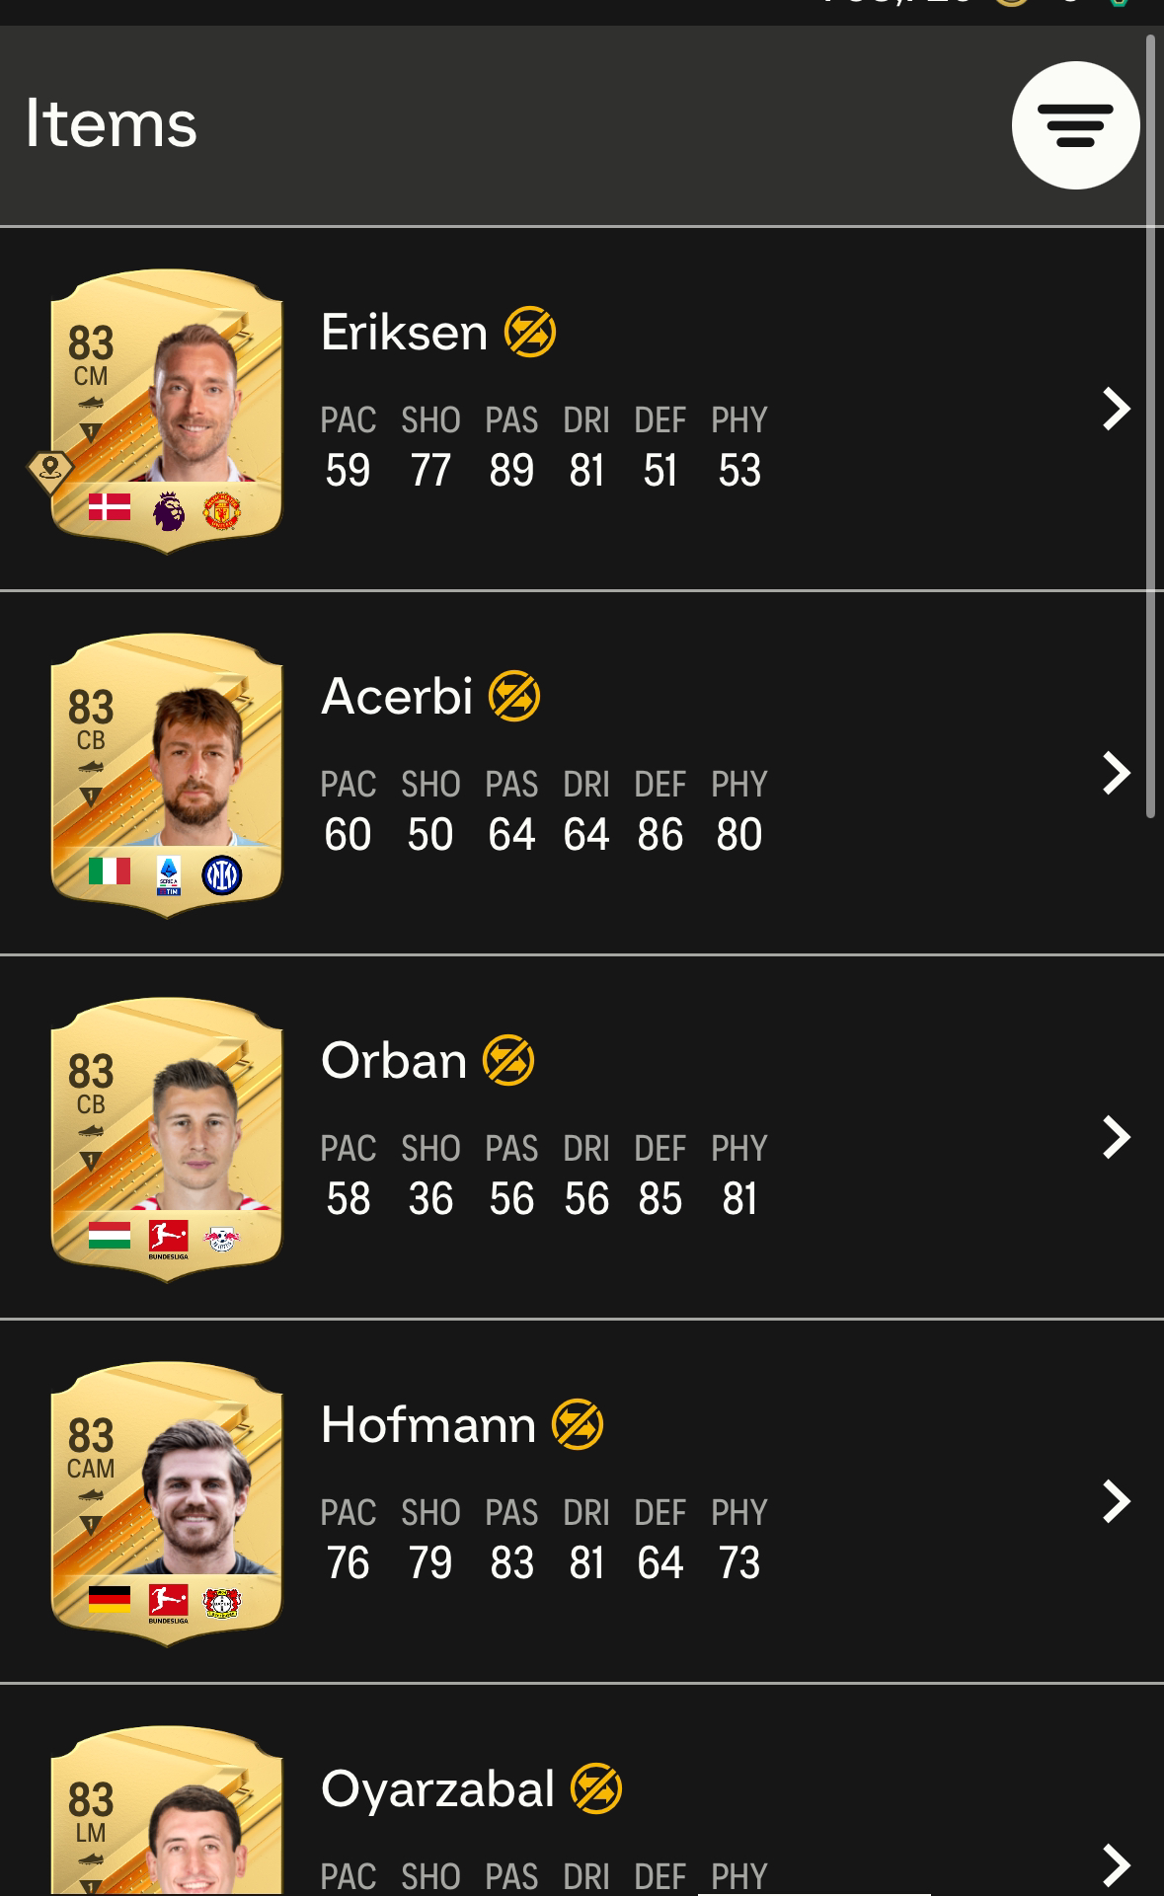Tap Hofmann's untradeable icon

coord(578,1424)
